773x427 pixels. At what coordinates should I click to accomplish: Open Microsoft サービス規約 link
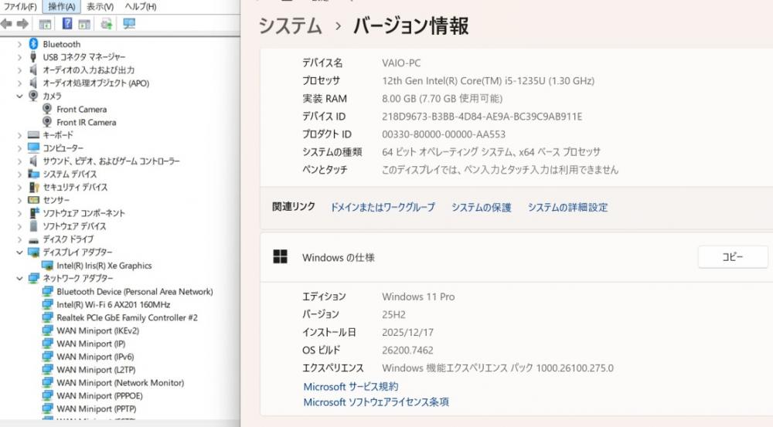coord(350,386)
